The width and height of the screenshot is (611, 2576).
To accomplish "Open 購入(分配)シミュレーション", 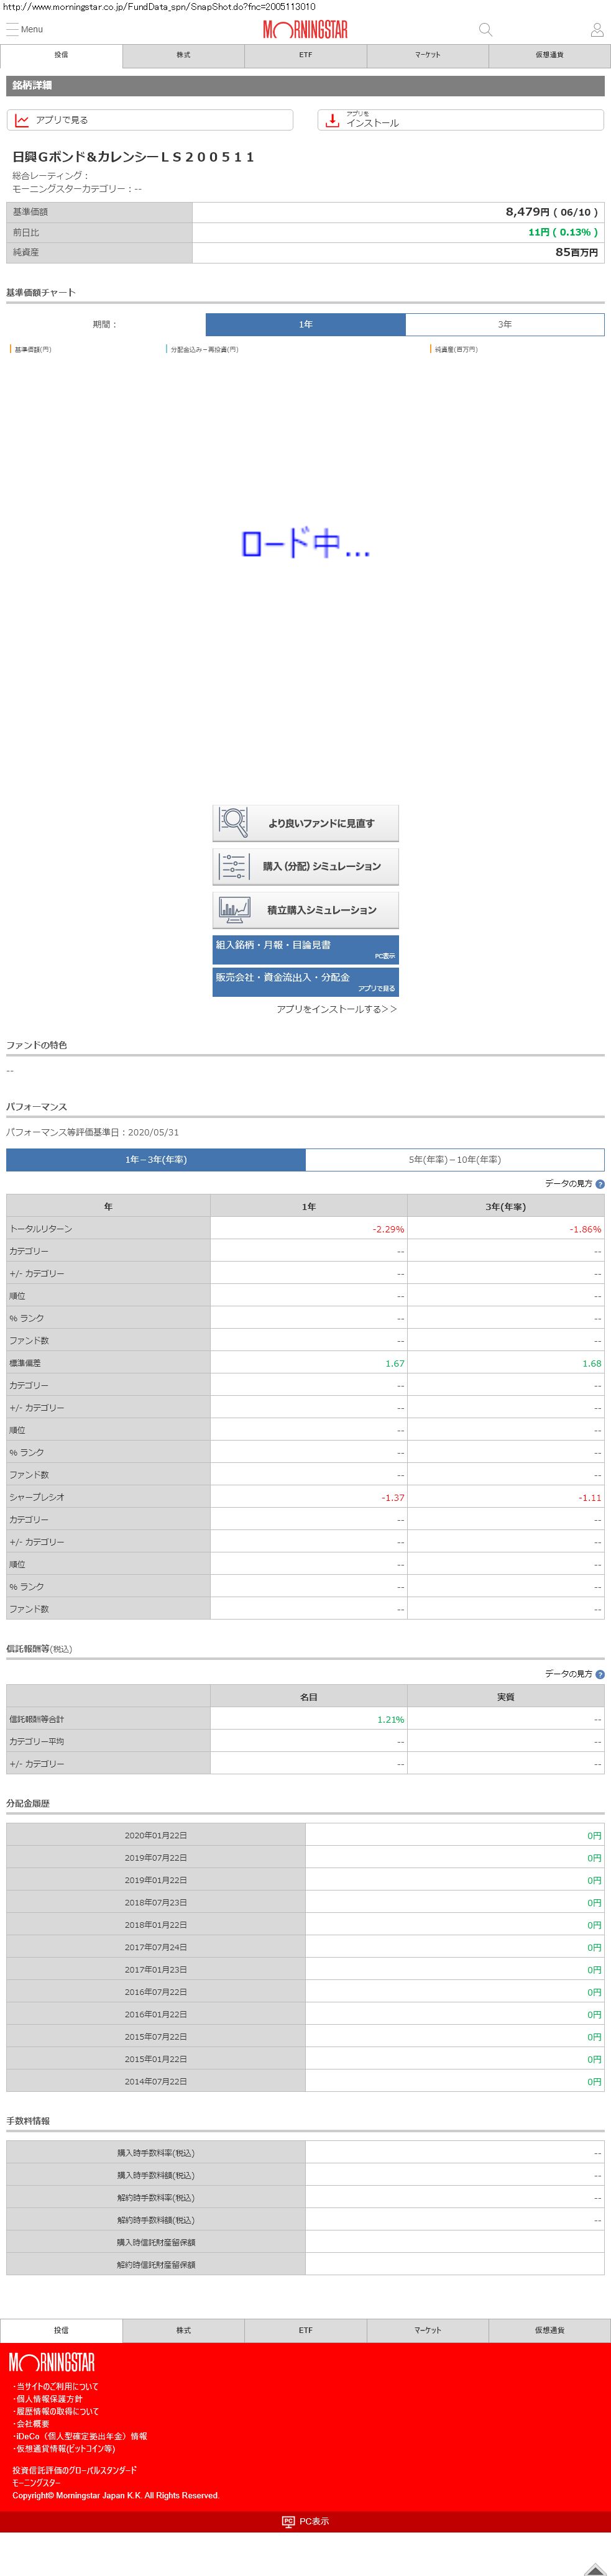I will click(305, 866).
